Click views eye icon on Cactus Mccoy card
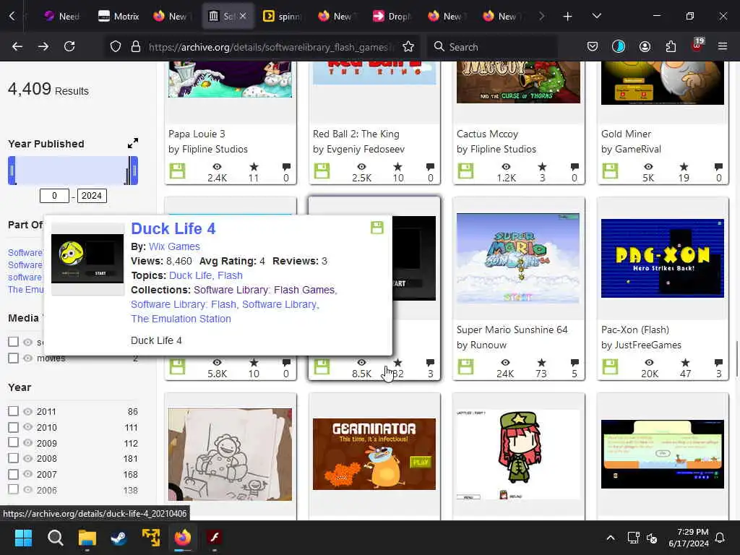 pos(506,167)
